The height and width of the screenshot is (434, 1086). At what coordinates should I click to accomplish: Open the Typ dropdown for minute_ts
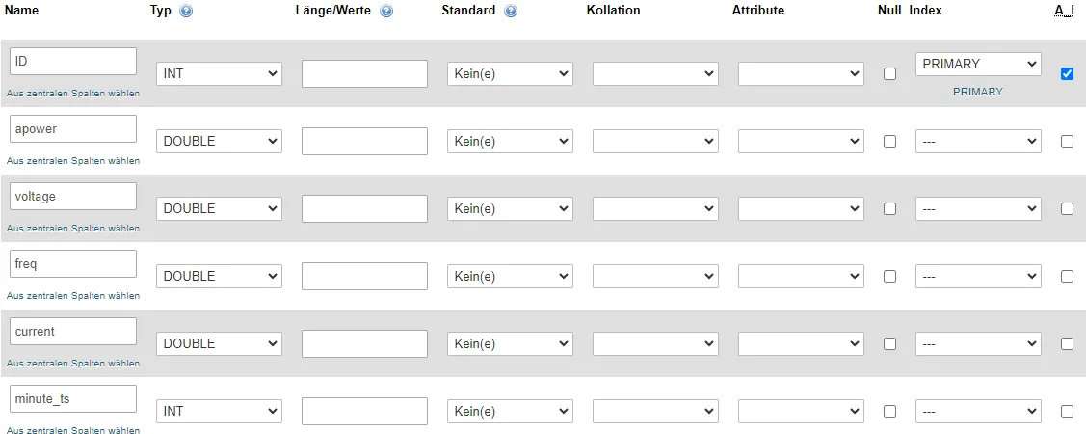point(219,411)
